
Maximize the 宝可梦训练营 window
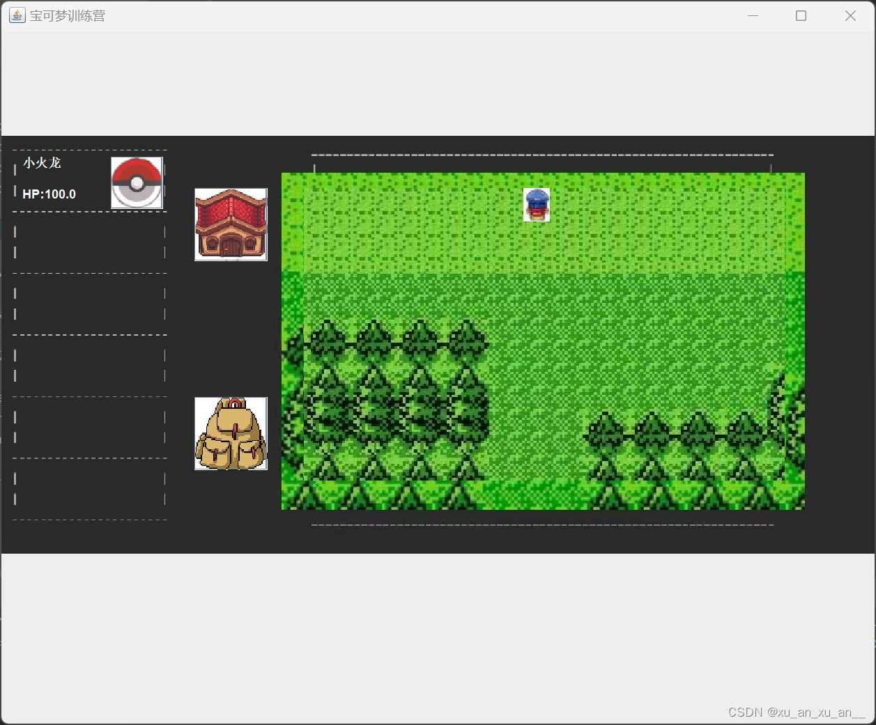click(801, 15)
